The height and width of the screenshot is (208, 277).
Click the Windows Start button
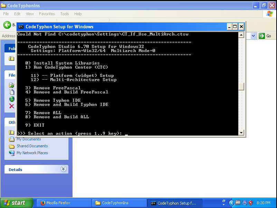17,203
